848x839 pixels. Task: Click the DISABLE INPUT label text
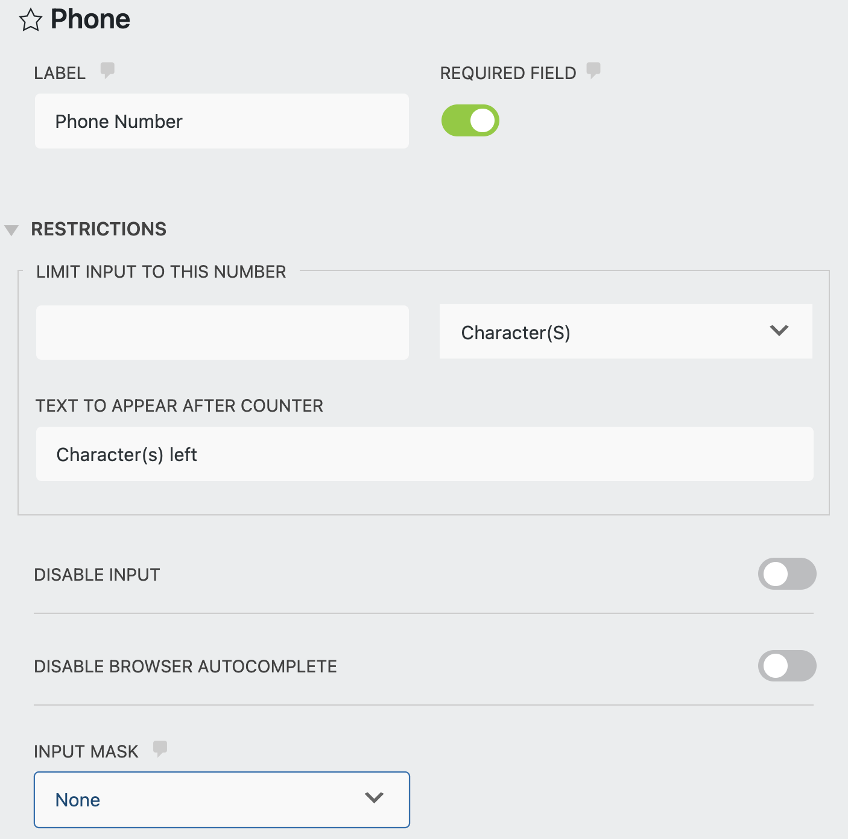coord(97,574)
